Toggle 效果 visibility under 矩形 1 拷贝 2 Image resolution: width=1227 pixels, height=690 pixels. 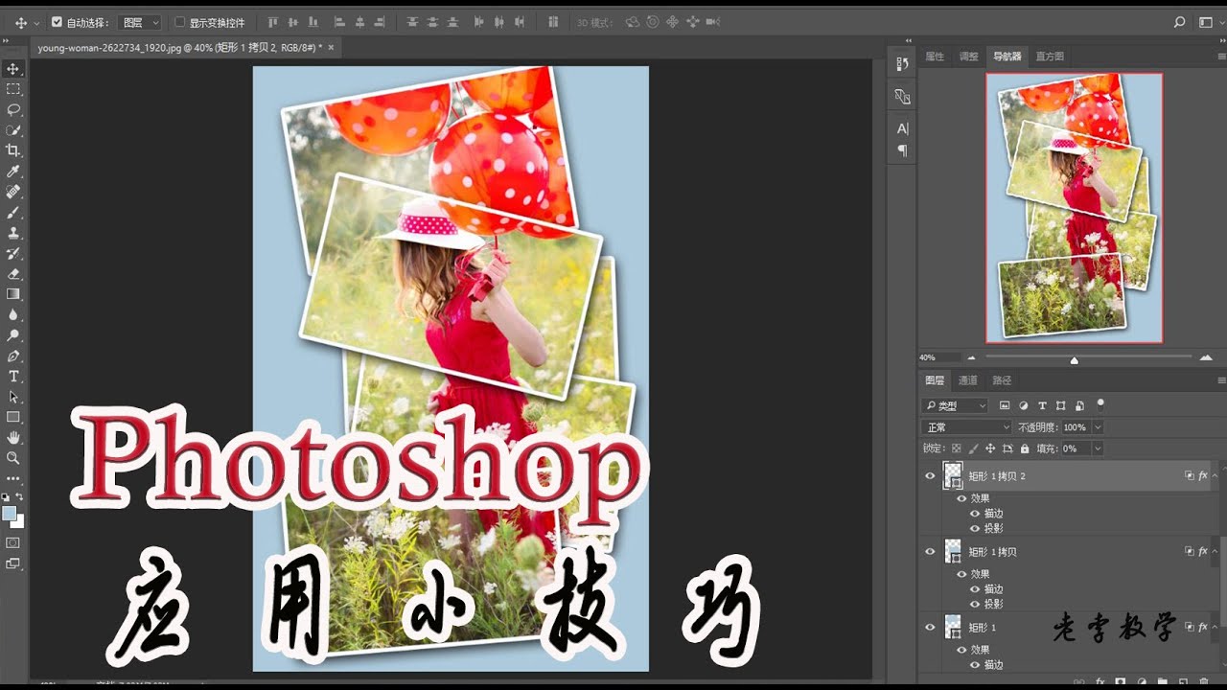pyautogui.click(x=961, y=498)
